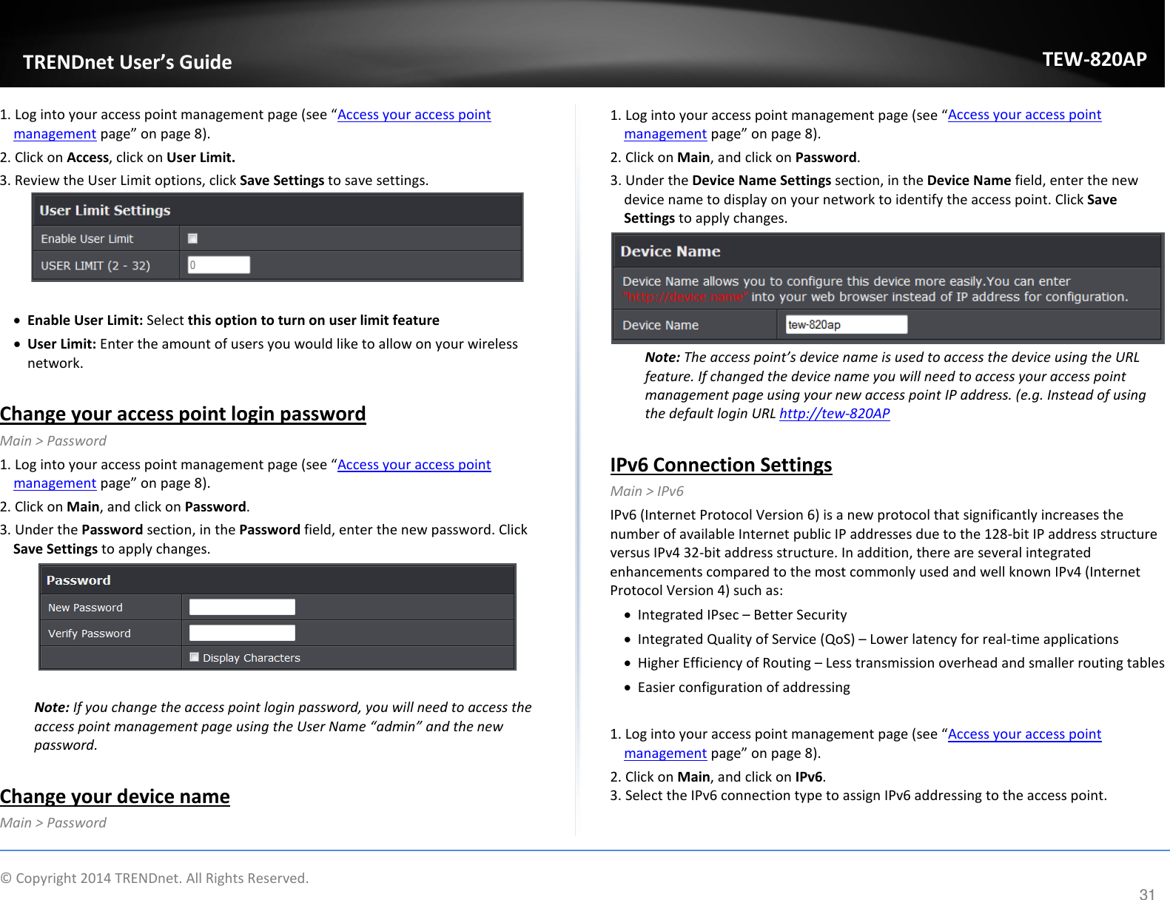Open the 'Access your access point' link above the Device Name panel
This screenshot has height=900, width=1170.
[x=1024, y=115]
